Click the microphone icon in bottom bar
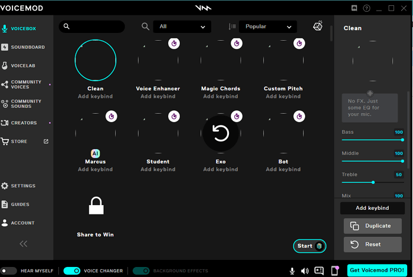 [292, 271]
